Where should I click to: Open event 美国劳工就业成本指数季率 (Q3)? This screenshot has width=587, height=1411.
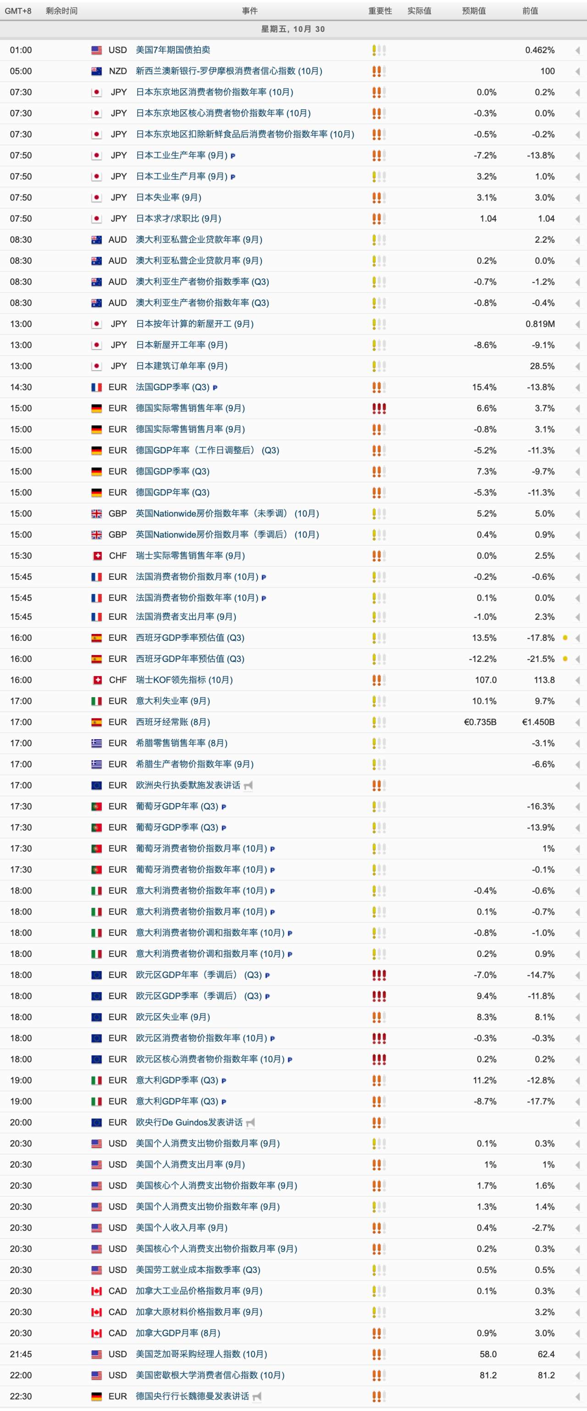(198, 1270)
